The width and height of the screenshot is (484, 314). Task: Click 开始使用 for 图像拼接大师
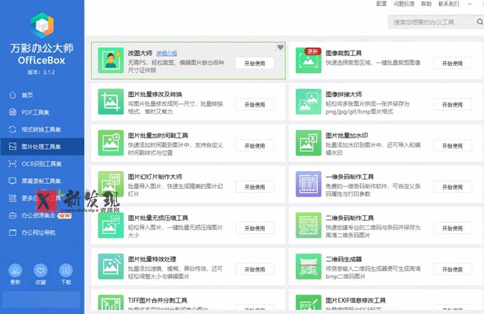(x=452, y=104)
